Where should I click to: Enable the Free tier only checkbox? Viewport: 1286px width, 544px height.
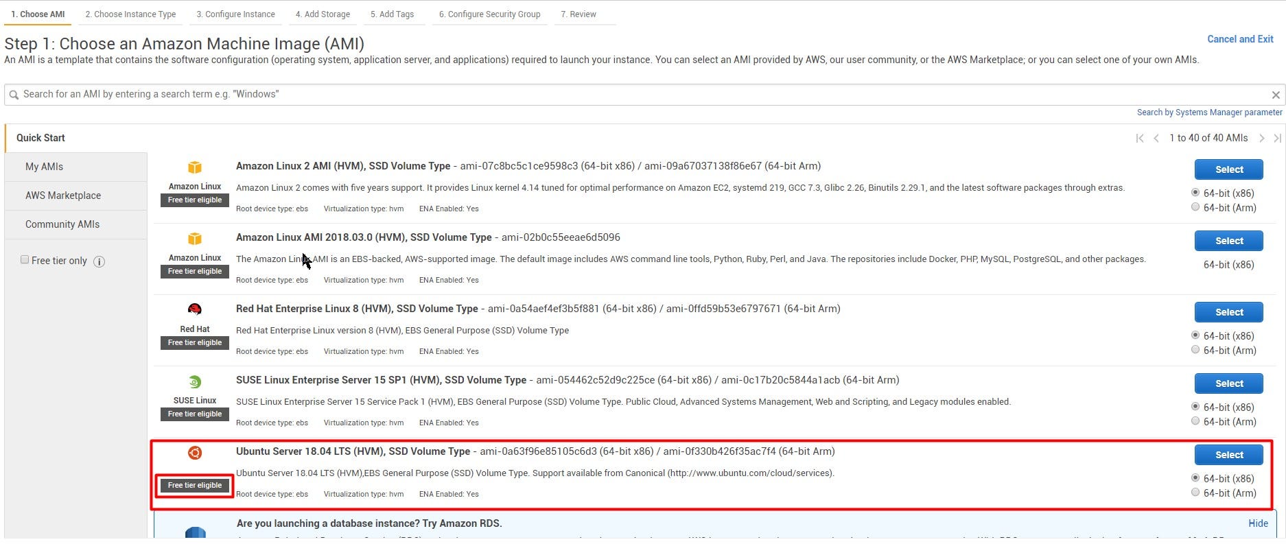coord(25,259)
